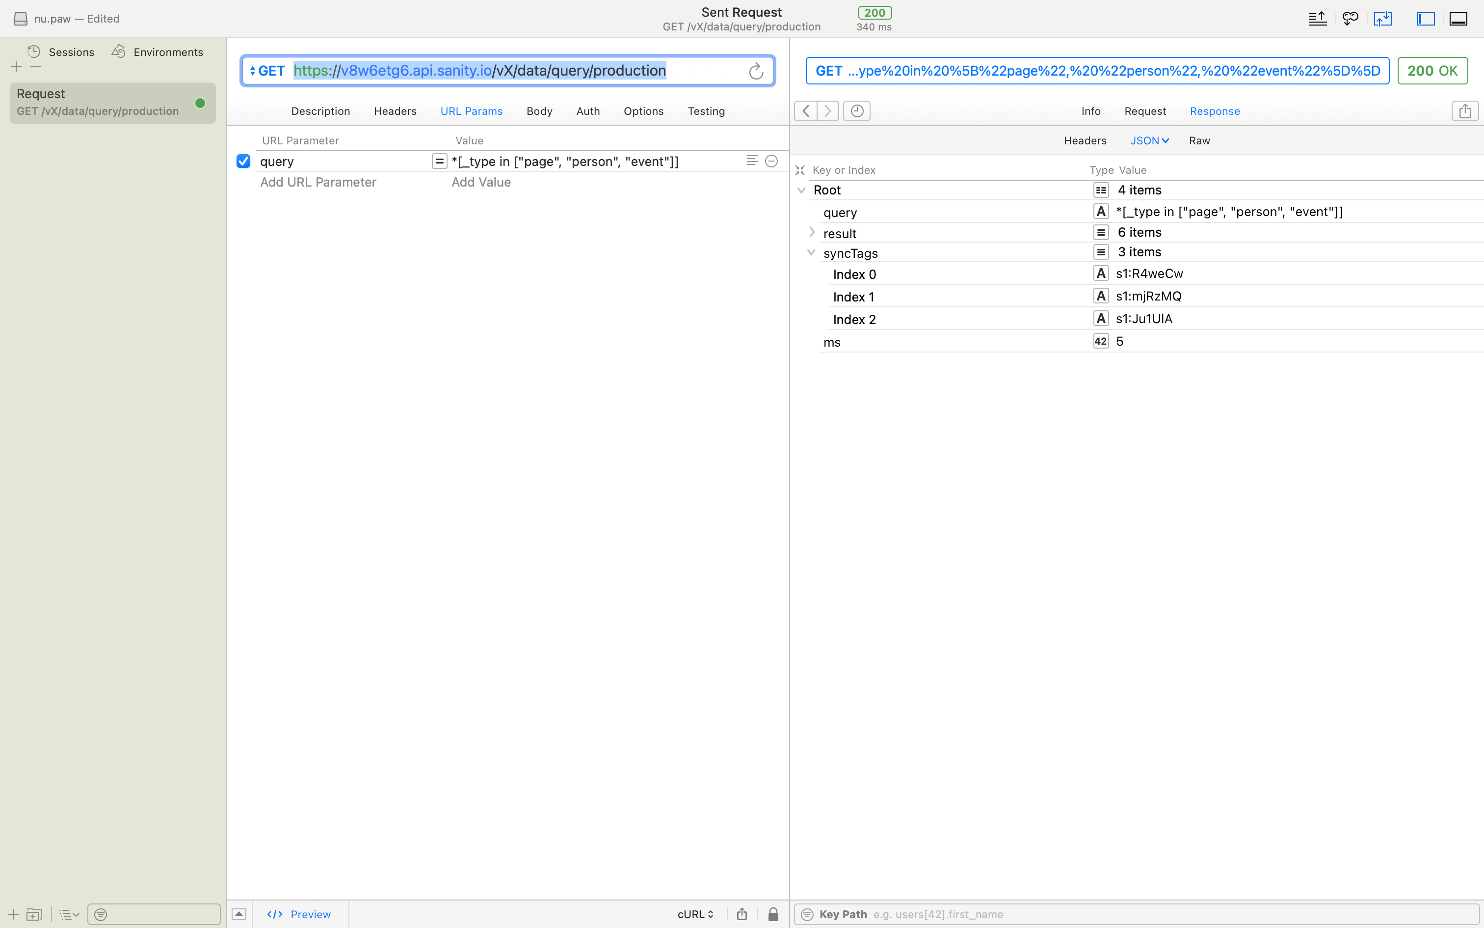
Task: Click the equals encoding icon for query parameter
Action: click(x=439, y=162)
